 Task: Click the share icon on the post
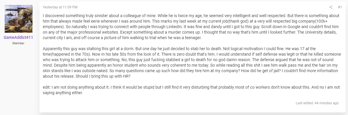(331, 7)
